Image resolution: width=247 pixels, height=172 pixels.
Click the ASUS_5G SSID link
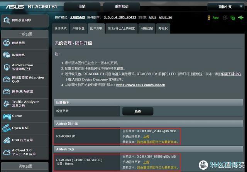point(166,17)
